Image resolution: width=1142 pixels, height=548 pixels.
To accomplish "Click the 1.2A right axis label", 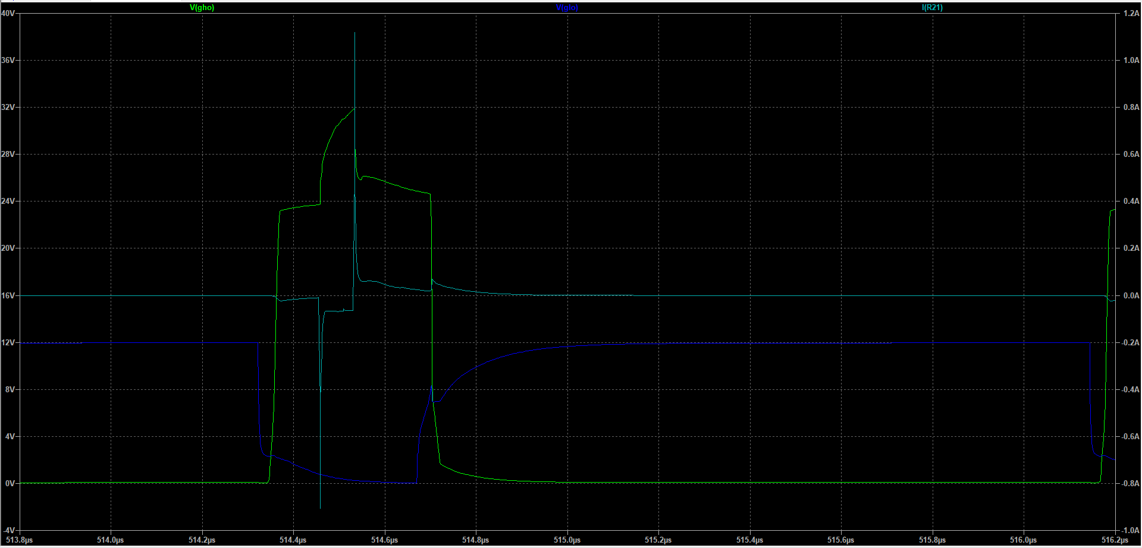I will tap(1131, 13).
